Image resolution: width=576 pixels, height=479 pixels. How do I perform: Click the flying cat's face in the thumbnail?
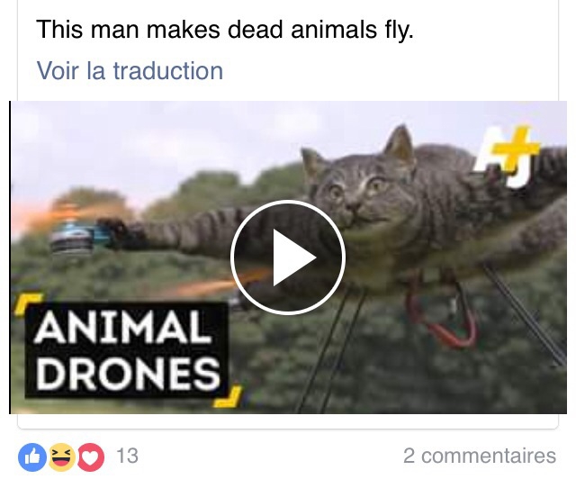[356, 191]
